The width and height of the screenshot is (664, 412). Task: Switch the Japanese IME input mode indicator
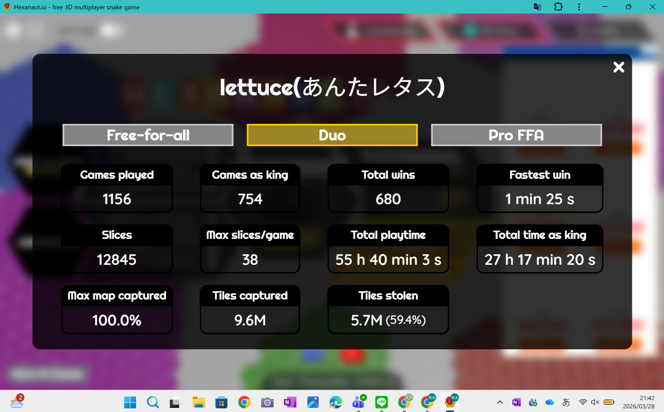tap(566, 402)
